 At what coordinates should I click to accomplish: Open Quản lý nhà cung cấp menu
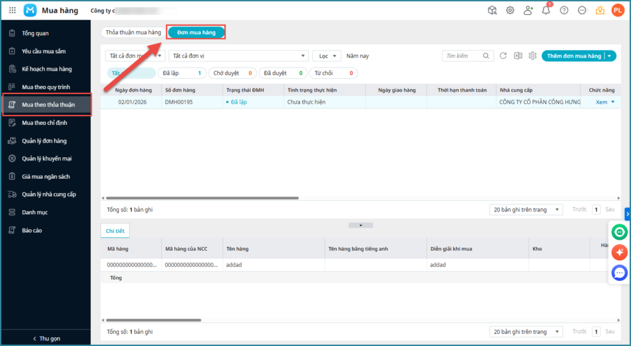(49, 194)
